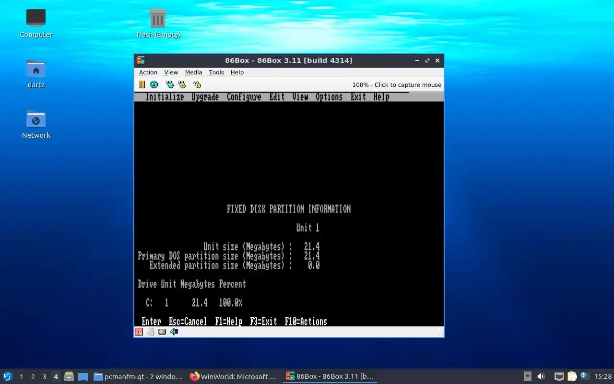
Task: Send Ctrl+Alt+Esc via toolbar icon
Action: [x=182, y=84]
